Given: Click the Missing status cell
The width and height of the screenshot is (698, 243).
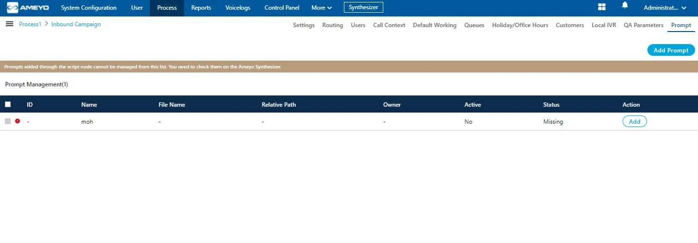Looking at the screenshot, I should point(553,122).
